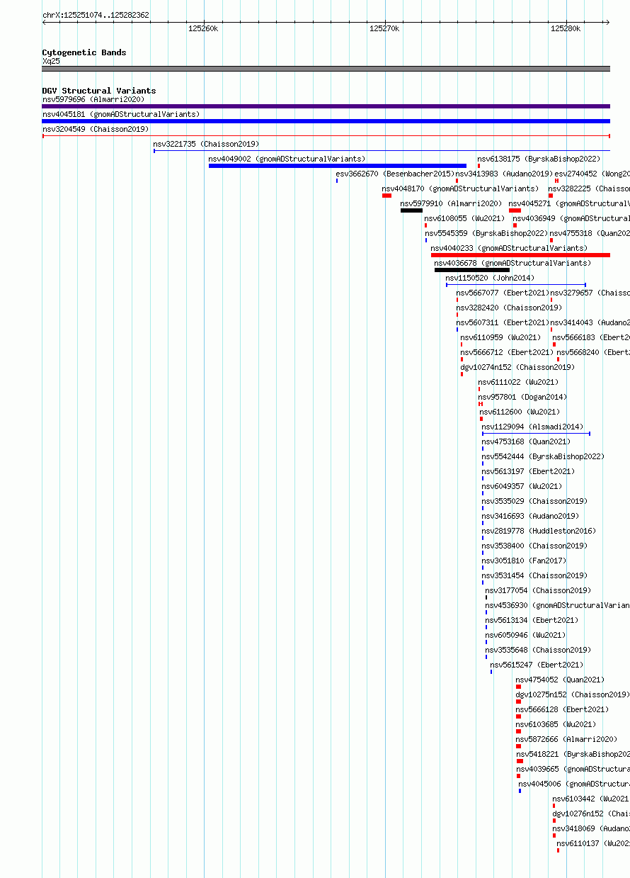
Task: Open the nsv1129094 (Alsmadi2014) variant
Action: (x=532, y=427)
